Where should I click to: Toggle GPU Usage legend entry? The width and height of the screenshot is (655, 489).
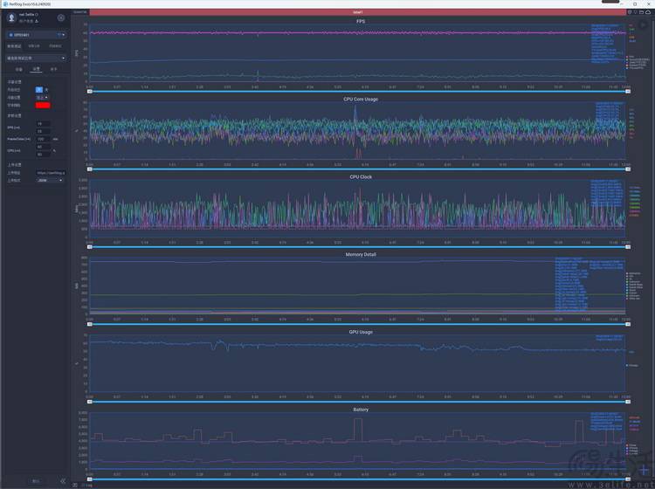[632, 365]
